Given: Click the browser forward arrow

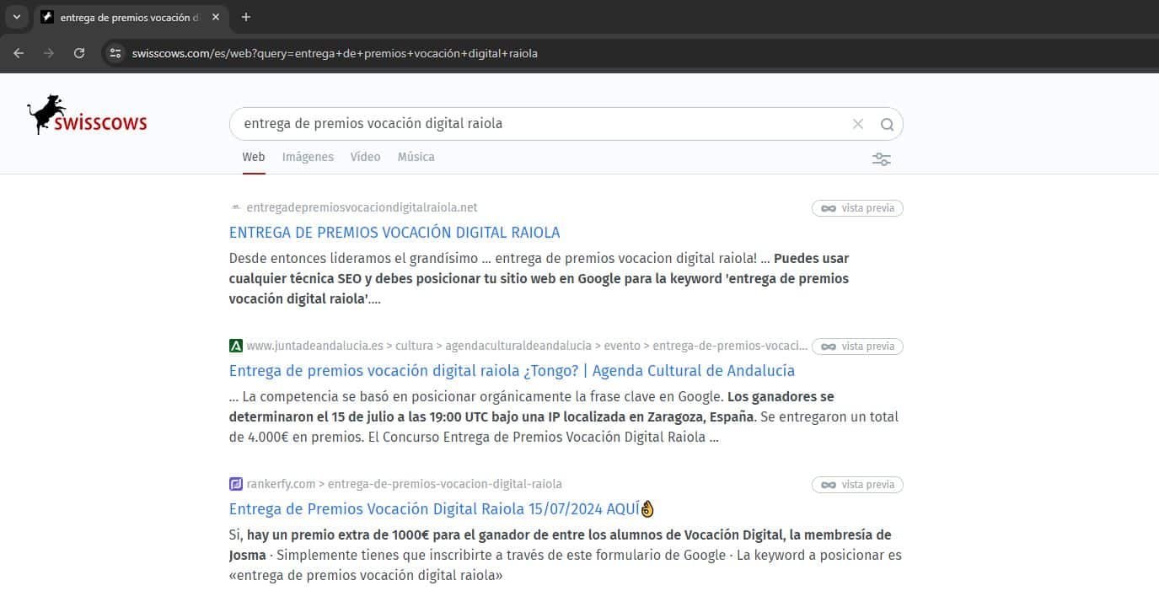Looking at the screenshot, I should [49, 53].
